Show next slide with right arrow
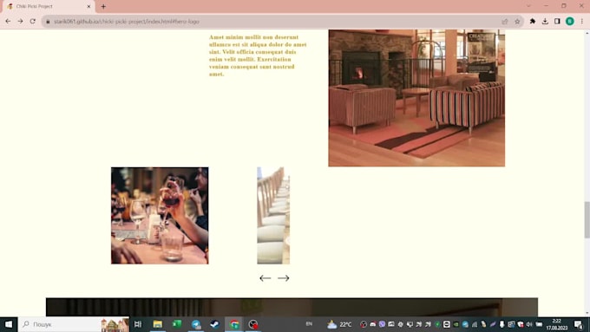Screen dimensions: 590x332 coord(284,278)
